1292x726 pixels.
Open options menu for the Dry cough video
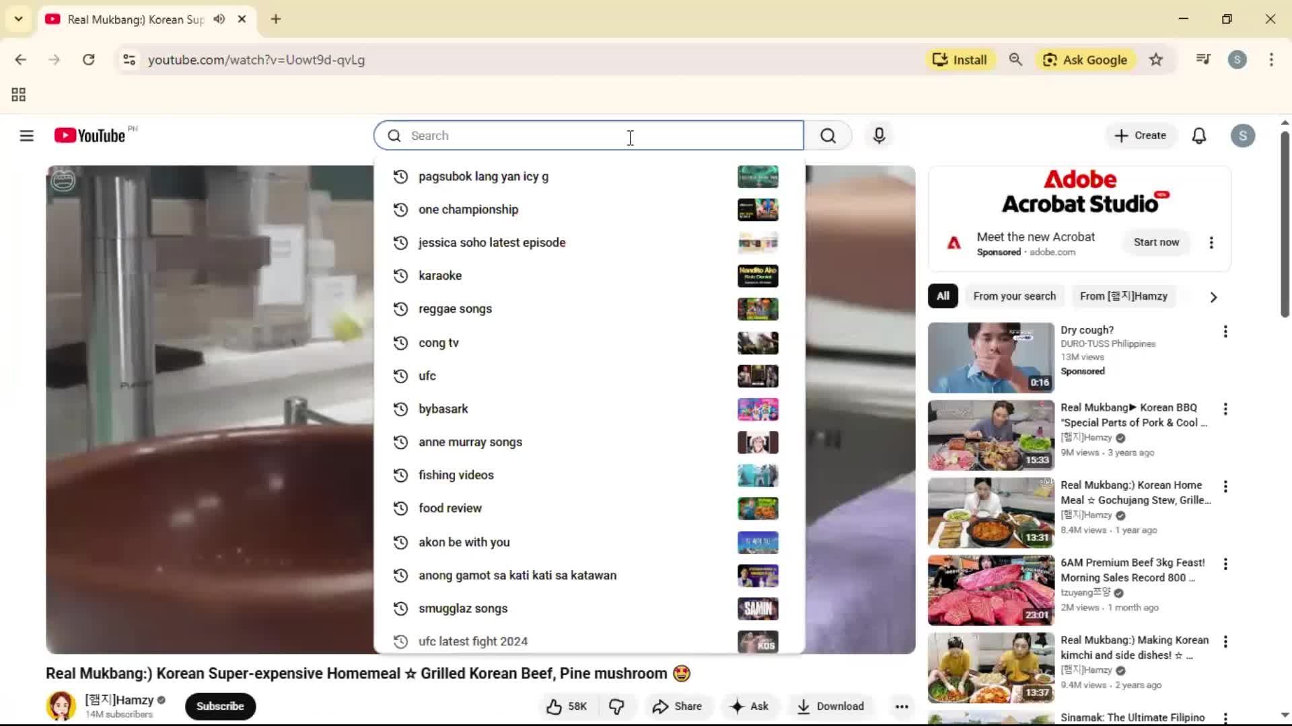click(x=1225, y=331)
